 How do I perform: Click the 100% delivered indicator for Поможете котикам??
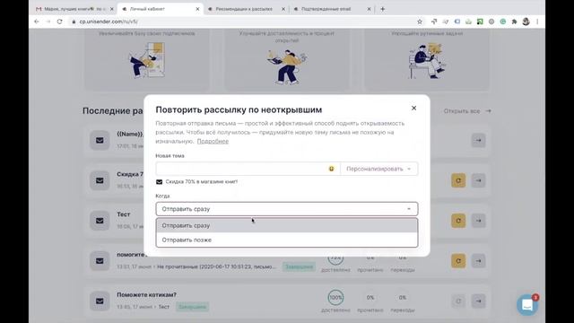(x=335, y=298)
